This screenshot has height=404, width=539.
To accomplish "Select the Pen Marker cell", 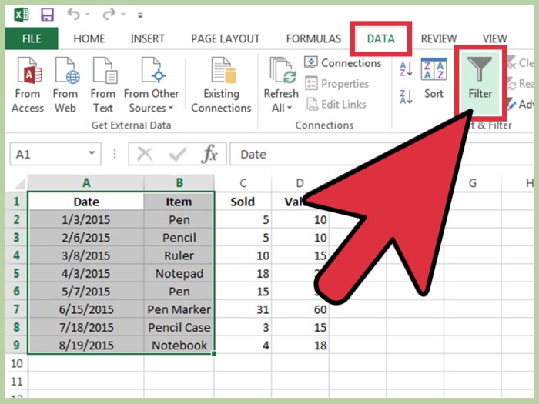I will 179,309.
